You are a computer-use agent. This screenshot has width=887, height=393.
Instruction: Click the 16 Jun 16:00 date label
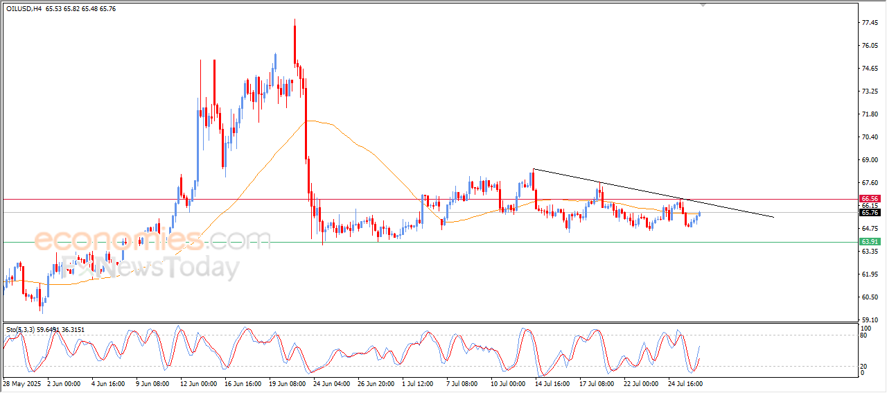click(x=243, y=383)
